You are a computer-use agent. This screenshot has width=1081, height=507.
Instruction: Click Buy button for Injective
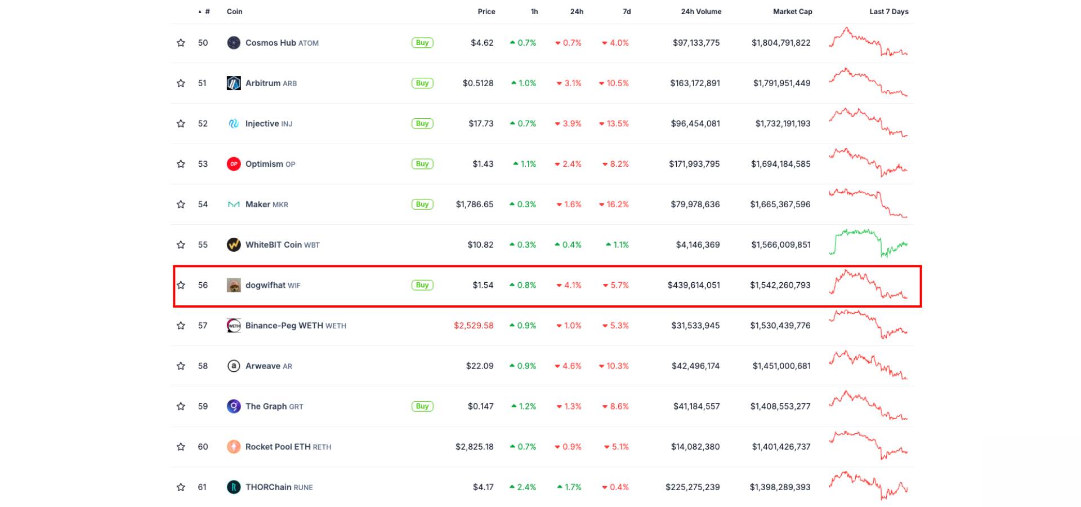[x=422, y=123]
